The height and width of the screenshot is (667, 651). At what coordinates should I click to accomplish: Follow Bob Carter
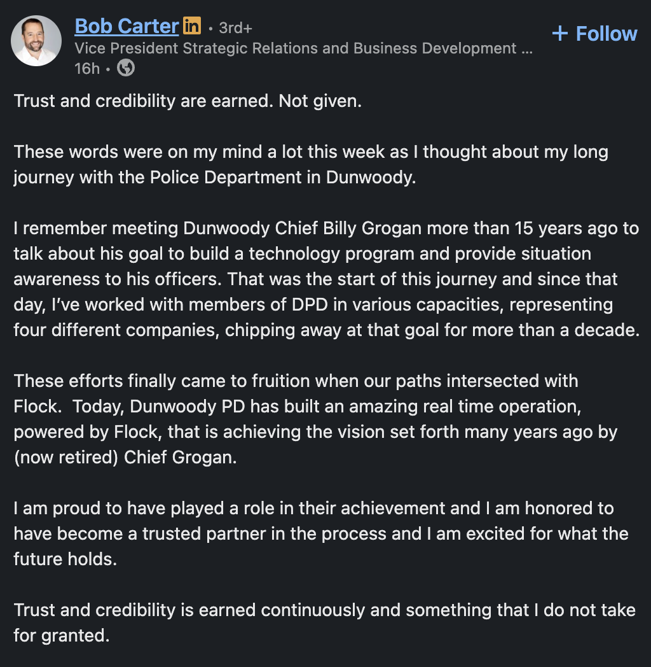click(x=594, y=34)
